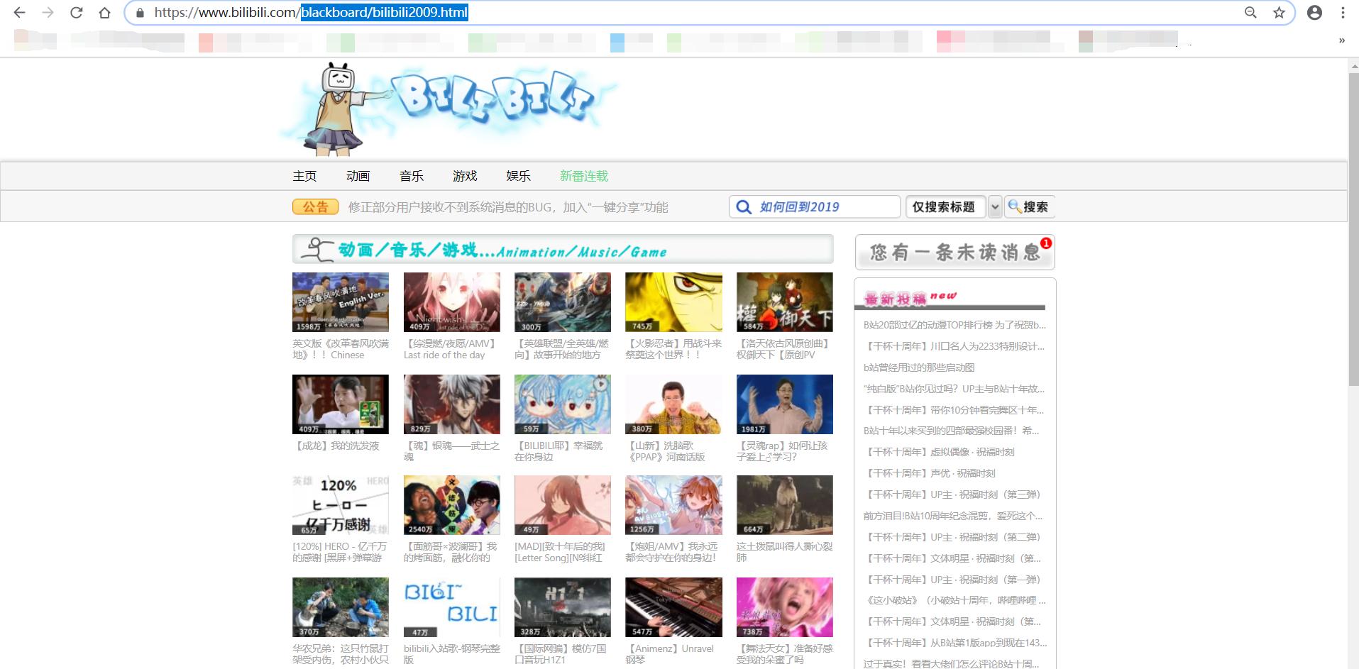Click the title 【成龙】我的洗发液

pyautogui.click(x=336, y=446)
